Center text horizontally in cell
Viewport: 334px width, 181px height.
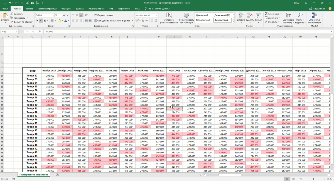point(77,21)
